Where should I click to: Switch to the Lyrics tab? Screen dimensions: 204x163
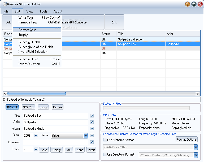click(43, 107)
